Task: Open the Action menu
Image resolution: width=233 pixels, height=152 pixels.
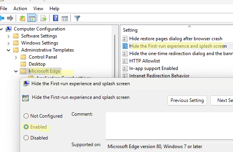Action: click(20, 9)
